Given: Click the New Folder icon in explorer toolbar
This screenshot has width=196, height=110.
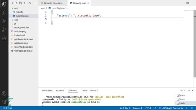Looking at the screenshot, I should [21, 3].
